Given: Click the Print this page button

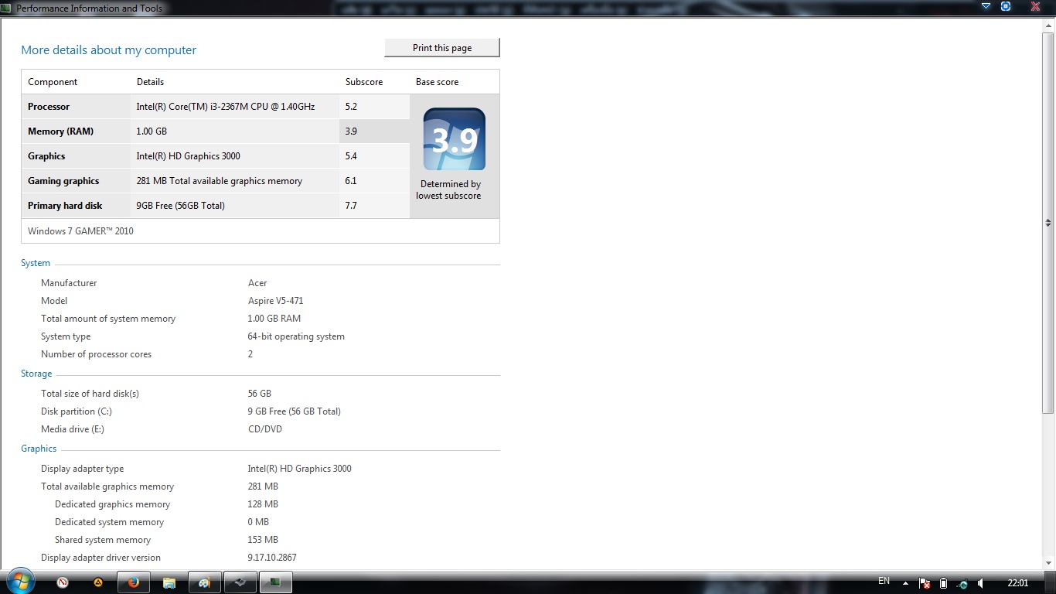Looking at the screenshot, I should pos(442,48).
